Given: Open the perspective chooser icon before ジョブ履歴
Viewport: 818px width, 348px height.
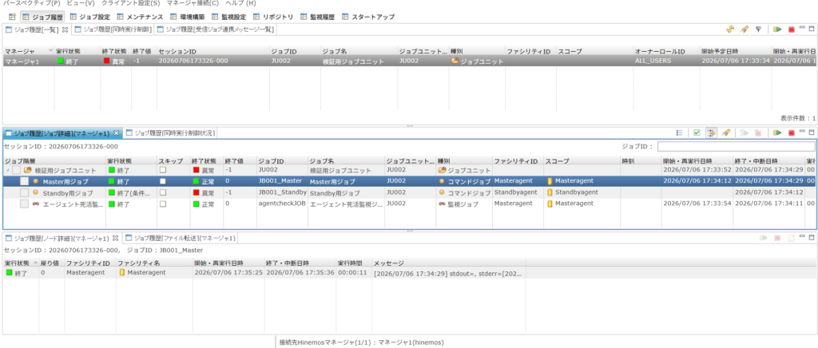Looking at the screenshot, I should coord(12,17).
